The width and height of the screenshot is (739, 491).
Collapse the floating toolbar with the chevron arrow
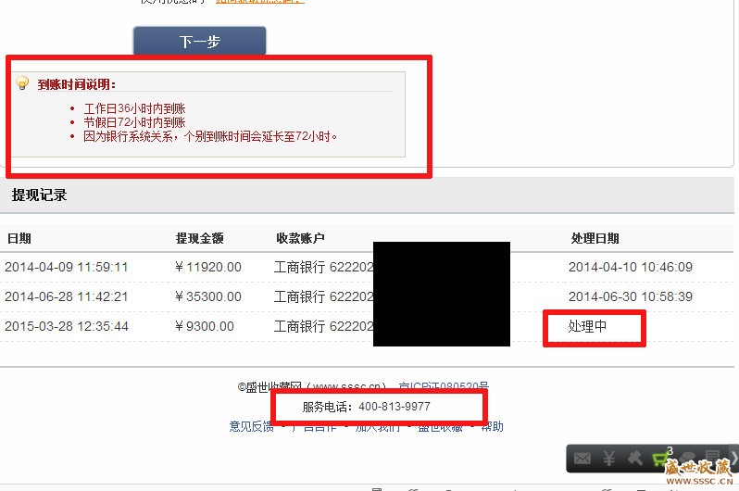pos(733,458)
